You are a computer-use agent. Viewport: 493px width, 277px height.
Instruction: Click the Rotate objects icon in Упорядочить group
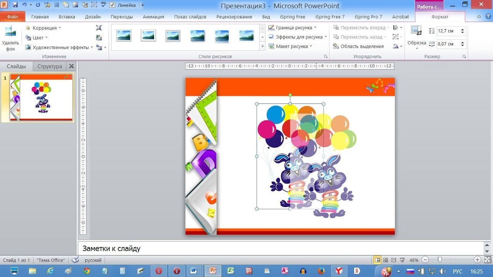[396, 46]
